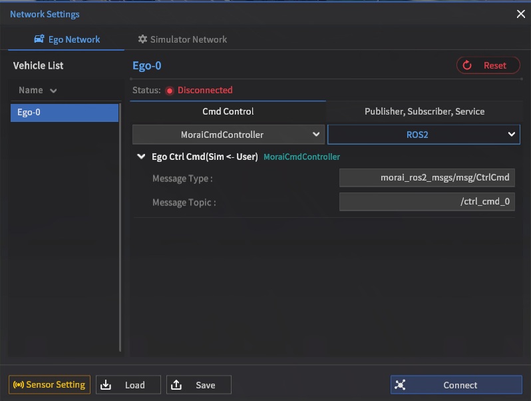Image resolution: width=531 pixels, height=401 pixels.
Task: Click the circular arrow Reset icon
Action: pos(467,65)
